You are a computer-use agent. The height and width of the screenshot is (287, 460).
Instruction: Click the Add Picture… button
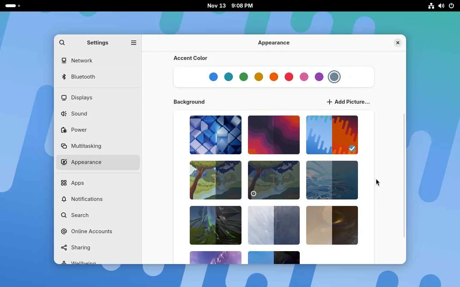[x=348, y=102]
